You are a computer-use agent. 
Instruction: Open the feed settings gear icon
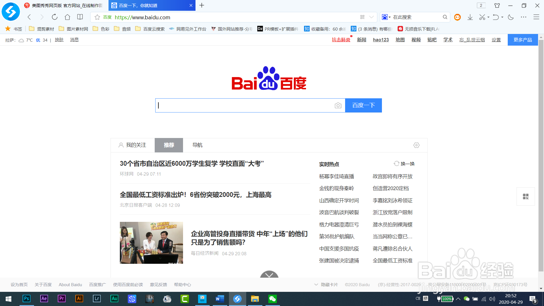416,145
